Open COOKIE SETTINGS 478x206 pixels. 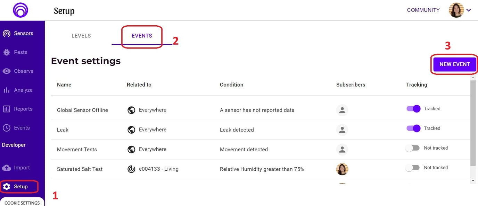point(22,203)
